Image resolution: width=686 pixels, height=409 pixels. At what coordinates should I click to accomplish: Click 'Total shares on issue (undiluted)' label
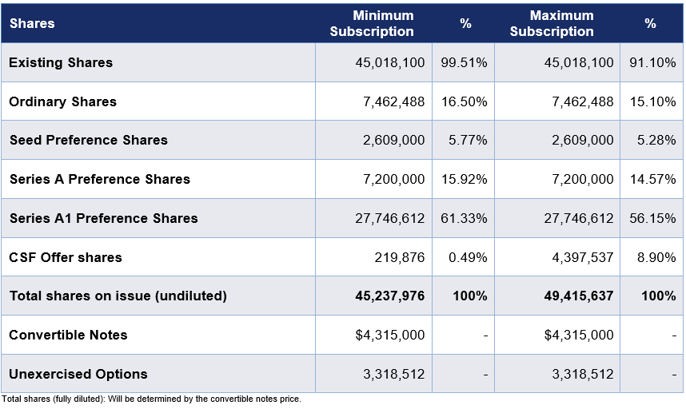point(118,296)
